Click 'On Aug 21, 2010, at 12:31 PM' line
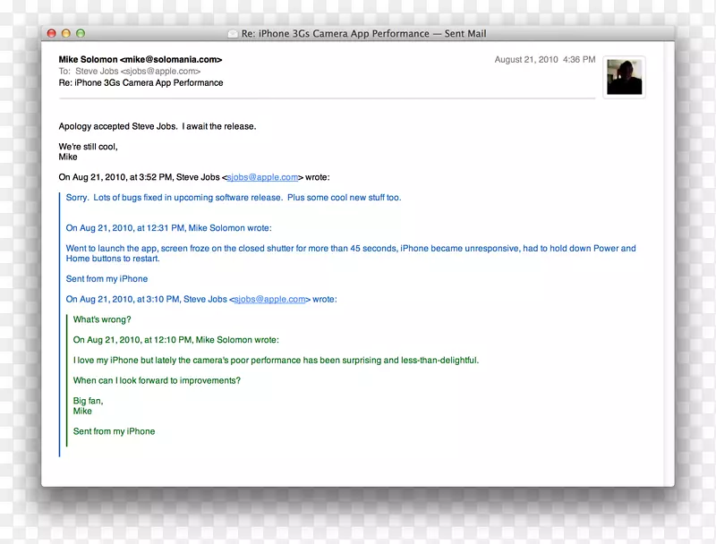The image size is (716, 544). click(168, 228)
